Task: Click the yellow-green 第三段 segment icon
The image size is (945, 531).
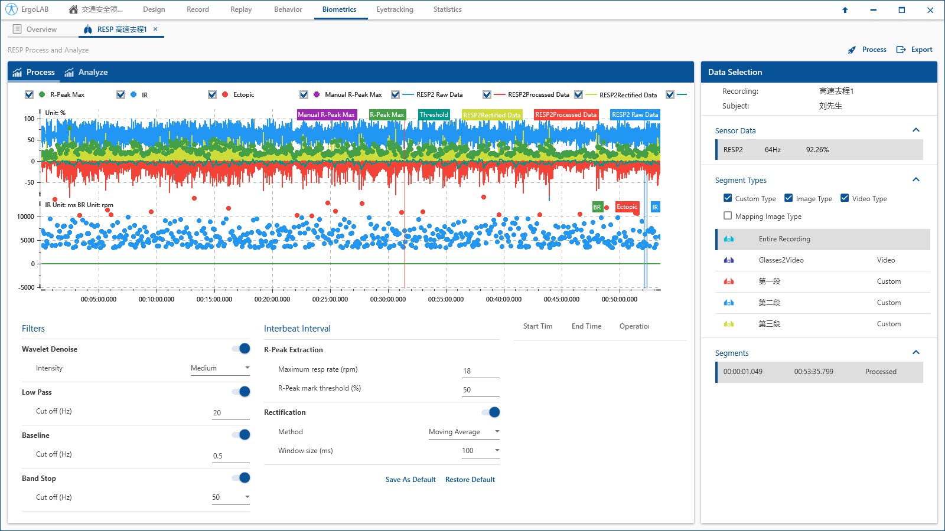Action: [x=729, y=324]
